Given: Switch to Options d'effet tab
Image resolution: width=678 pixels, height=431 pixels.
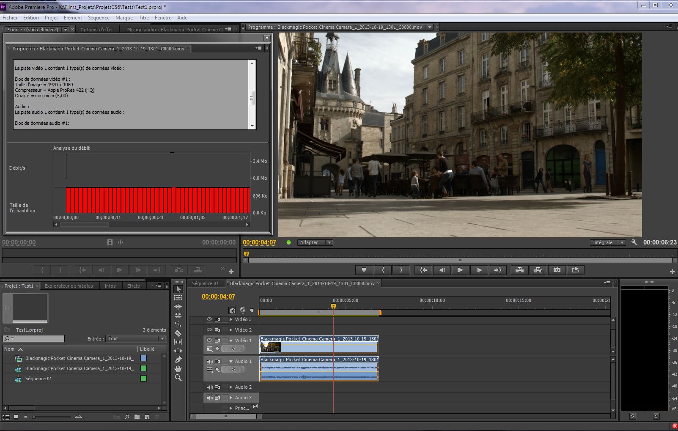Looking at the screenshot, I should [96, 30].
